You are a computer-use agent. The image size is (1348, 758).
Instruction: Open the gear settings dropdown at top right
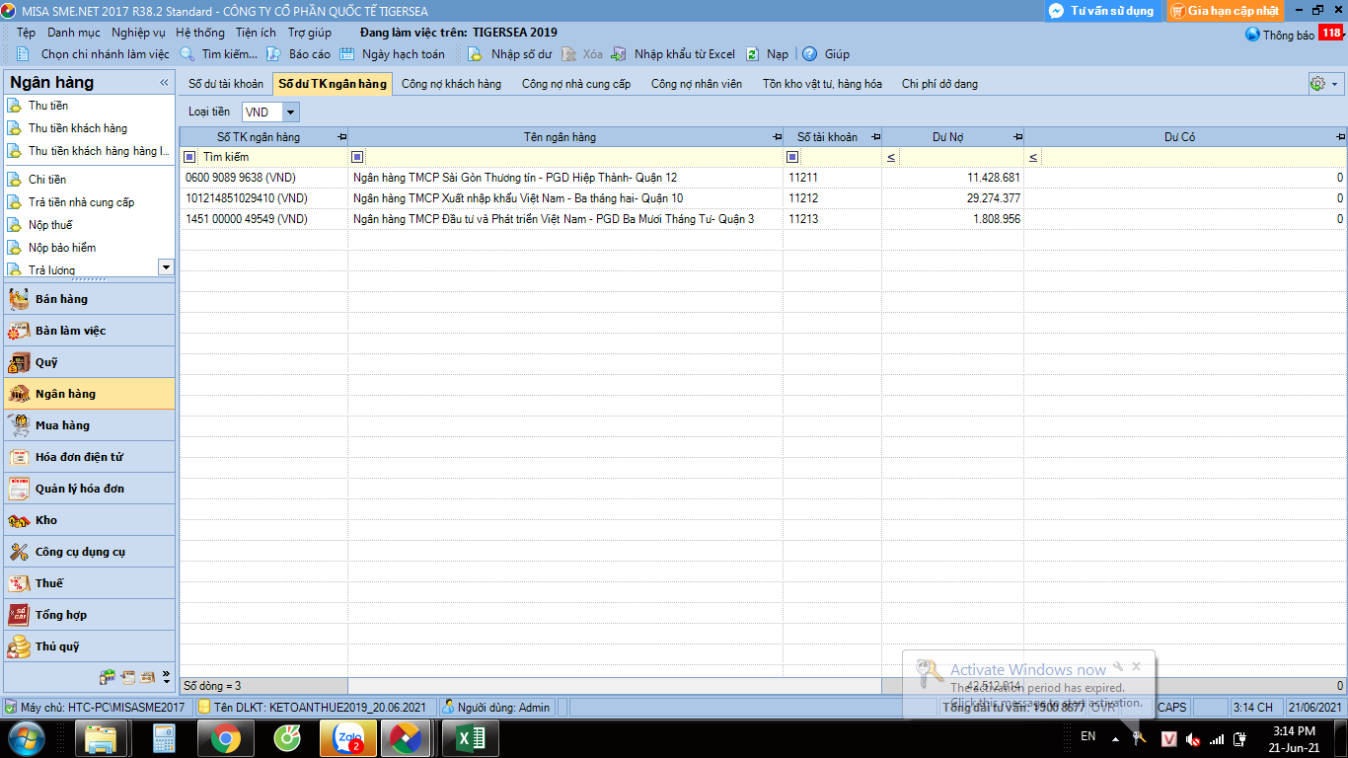point(1323,84)
